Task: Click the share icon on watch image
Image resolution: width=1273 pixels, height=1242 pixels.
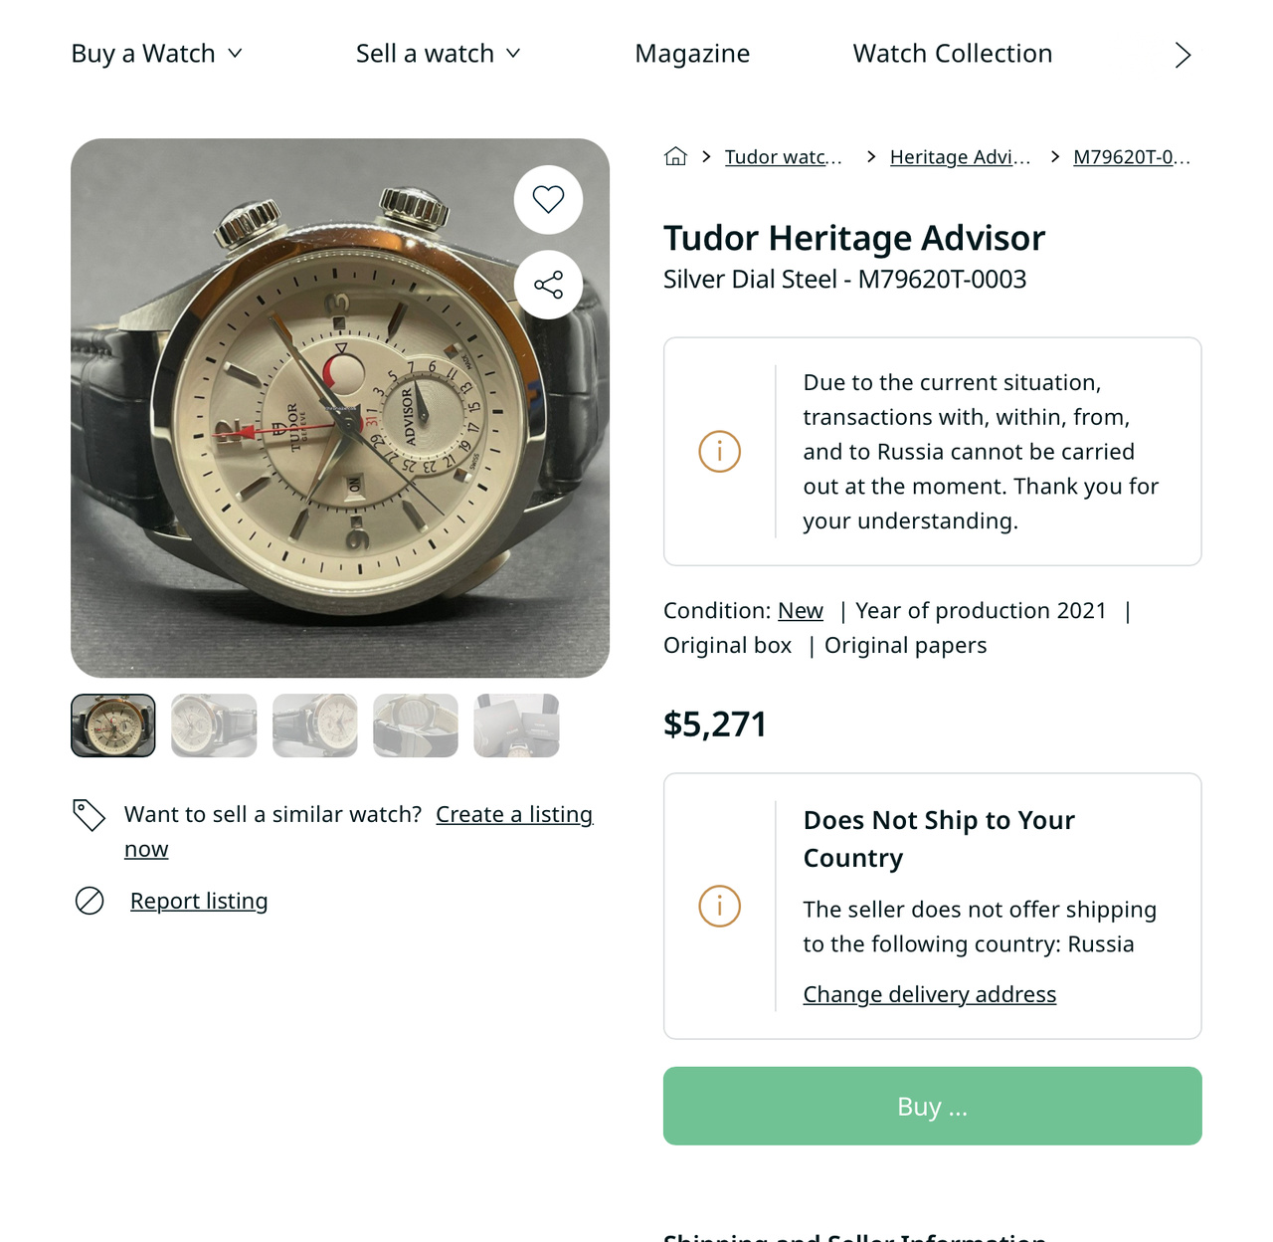Action: (x=548, y=285)
